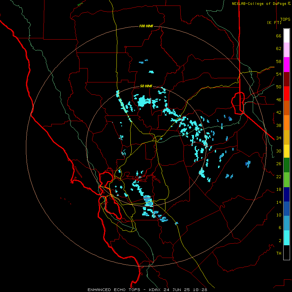
Task: Click the dark green legend swatch
Action: (x=286, y=165)
